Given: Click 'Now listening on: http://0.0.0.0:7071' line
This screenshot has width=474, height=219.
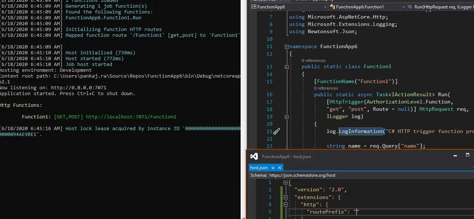Looking at the screenshot, I should (x=53, y=88).
